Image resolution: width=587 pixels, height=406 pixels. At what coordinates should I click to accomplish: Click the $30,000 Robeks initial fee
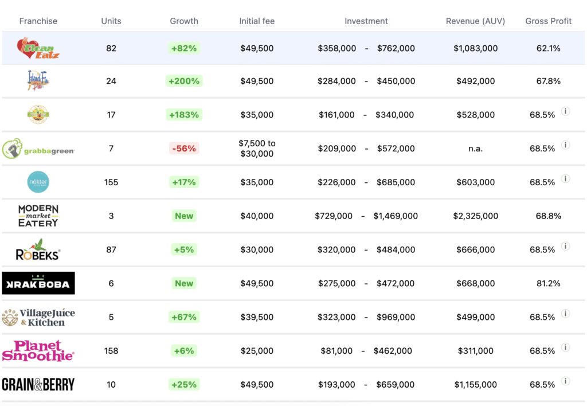tap(257, 249)
